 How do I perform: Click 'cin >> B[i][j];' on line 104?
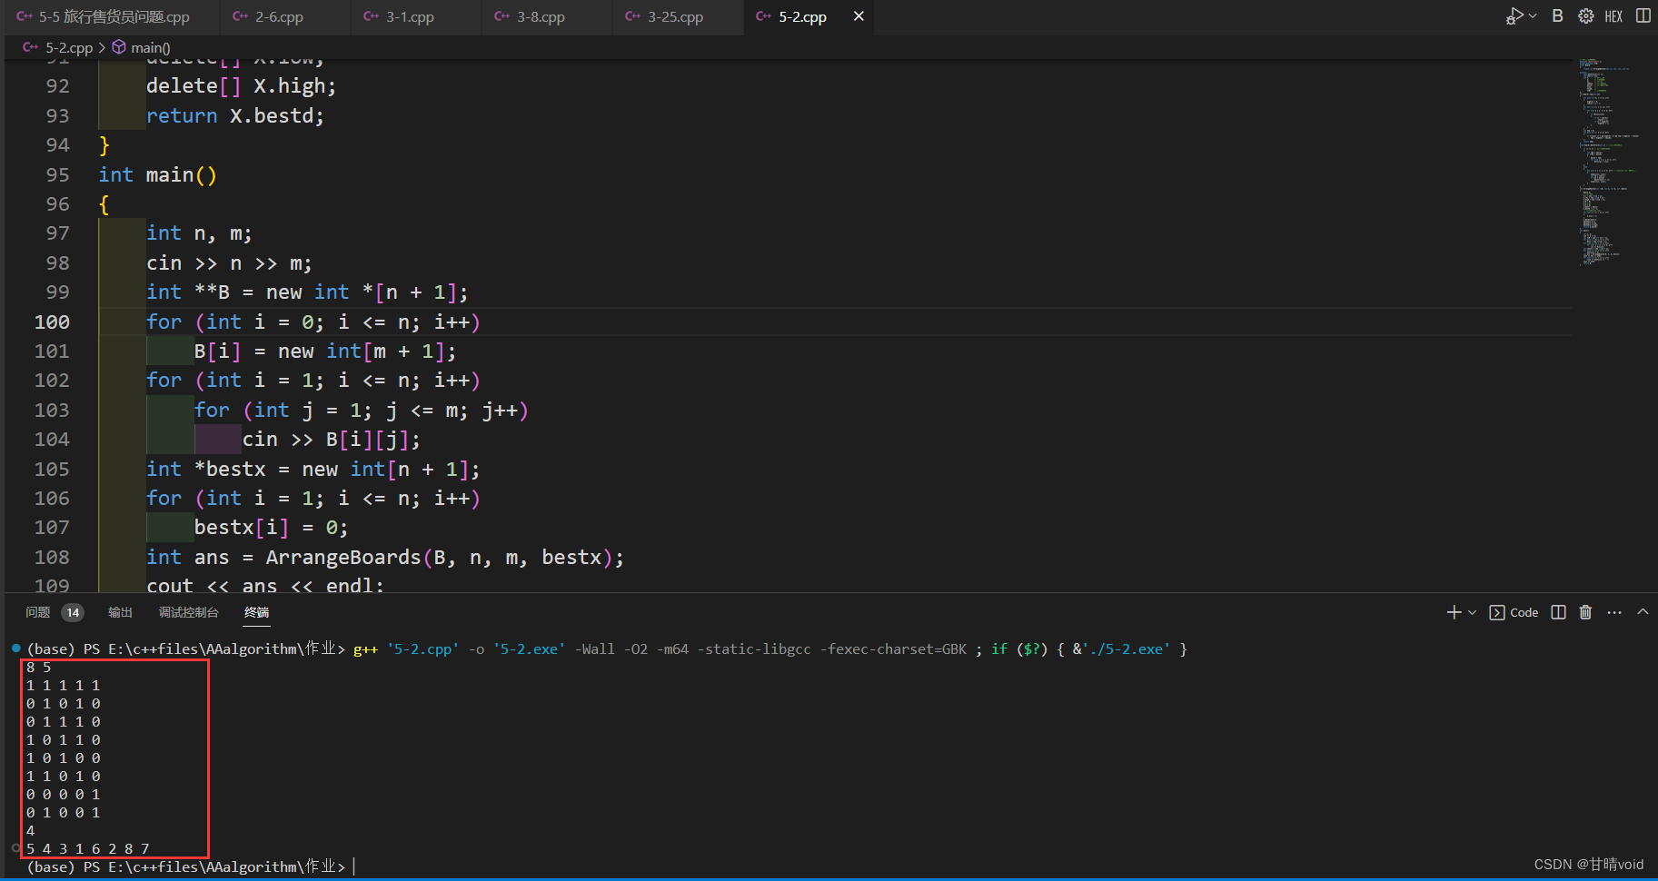[x=332, y=440]
